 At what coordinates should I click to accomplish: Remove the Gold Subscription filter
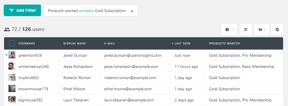132,11
